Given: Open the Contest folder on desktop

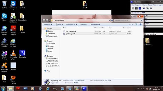Looking at the screenshot, I should [x=22, y=5].
